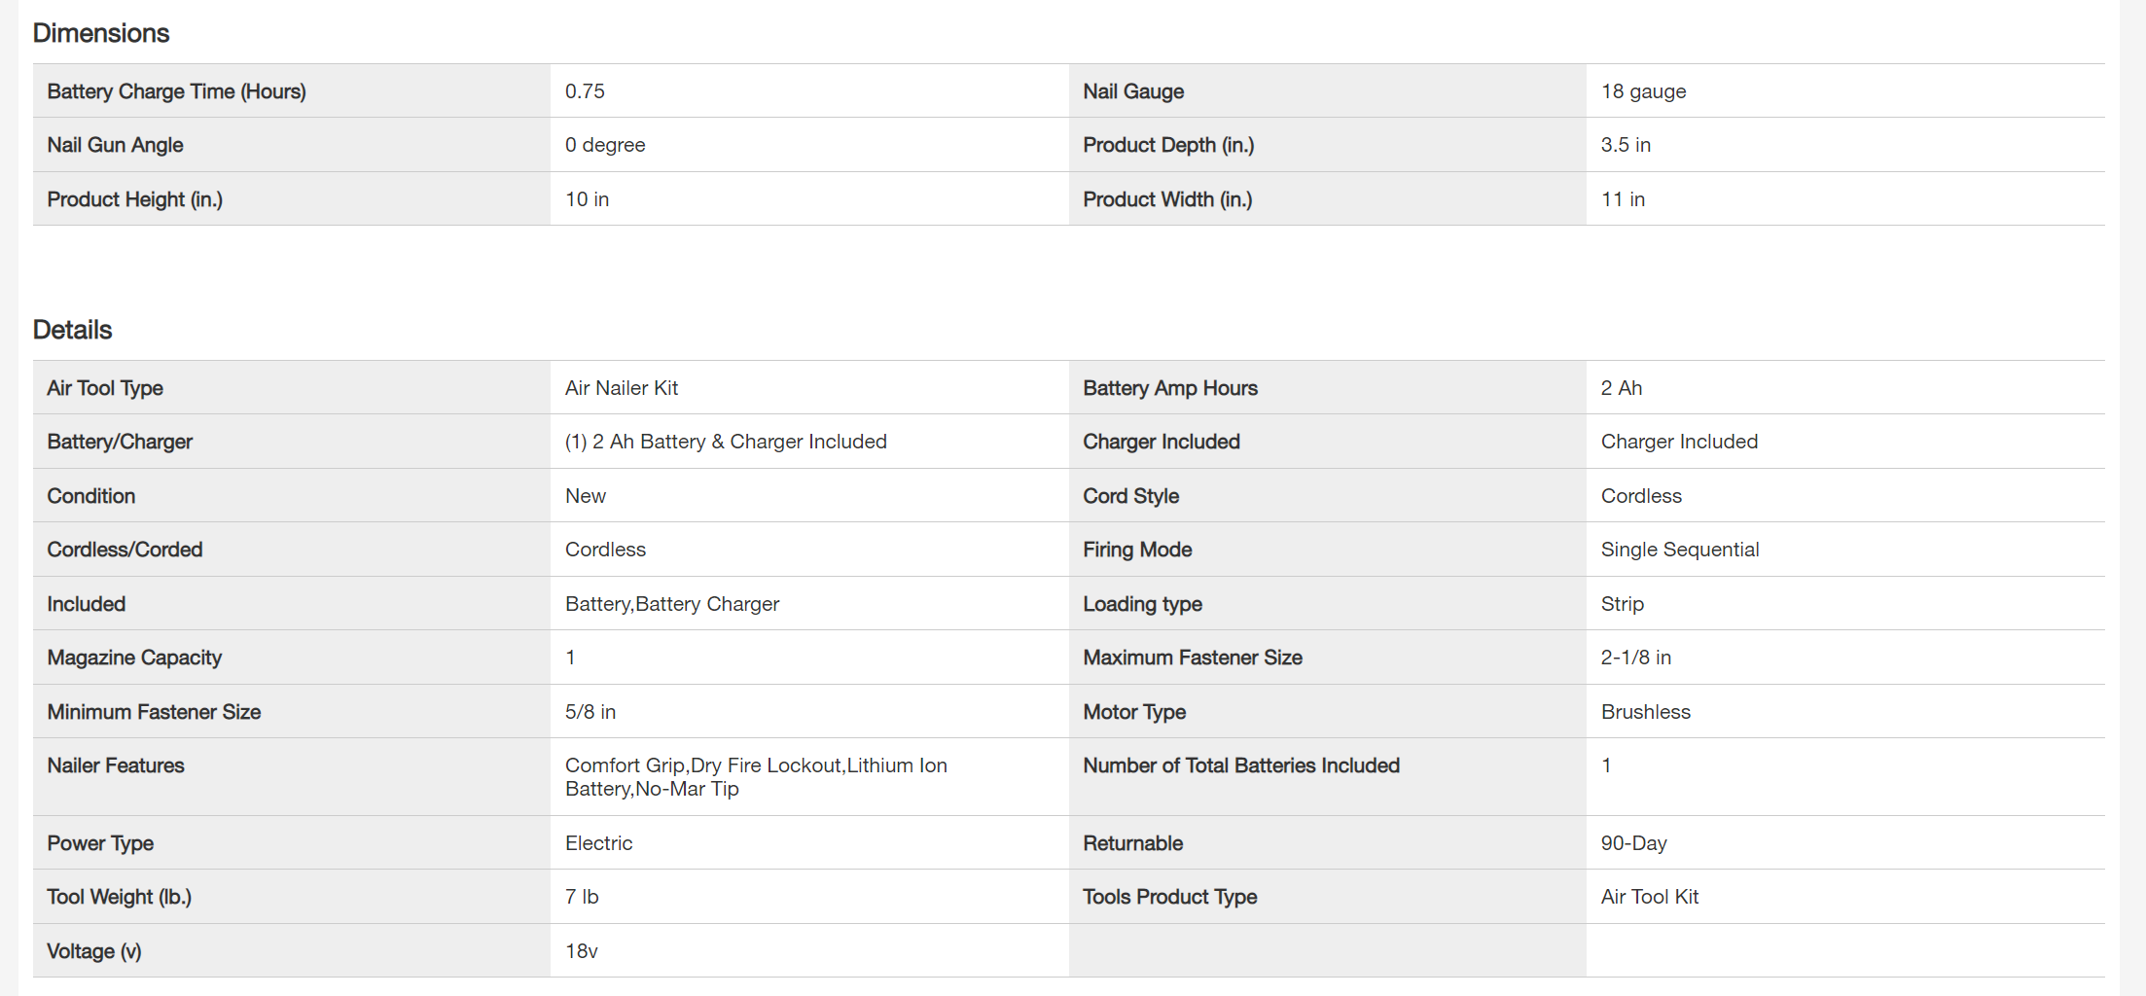This screenshot has height=996, width=2146.
Task: Select the Tool Weight (lb.) label
Action: click(x=119, y=897)
